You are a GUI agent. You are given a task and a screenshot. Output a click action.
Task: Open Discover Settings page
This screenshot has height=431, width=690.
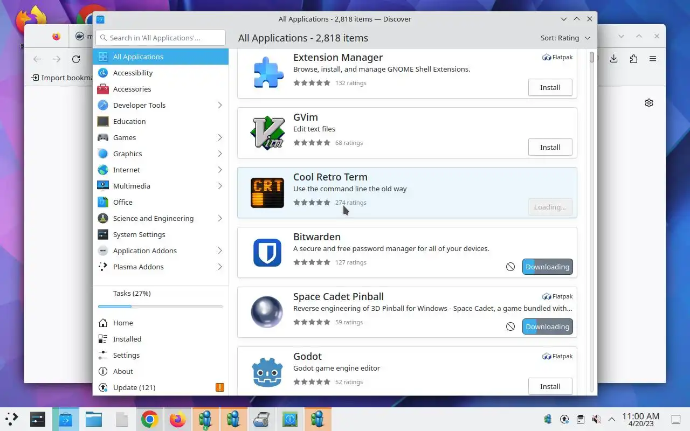pyautogui.click(x=161, y=355)
